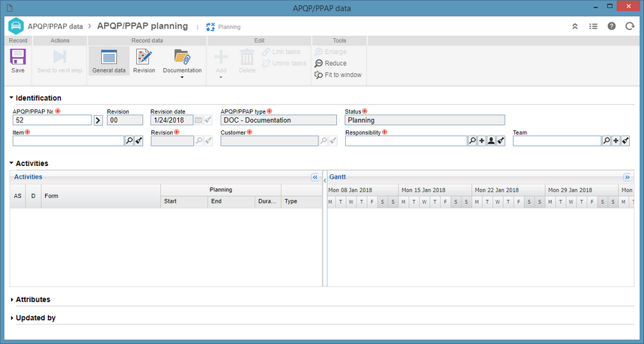Click the Reduce zoom tool
The height and width of the screenshot is (344, 644).
coord(331,63)
